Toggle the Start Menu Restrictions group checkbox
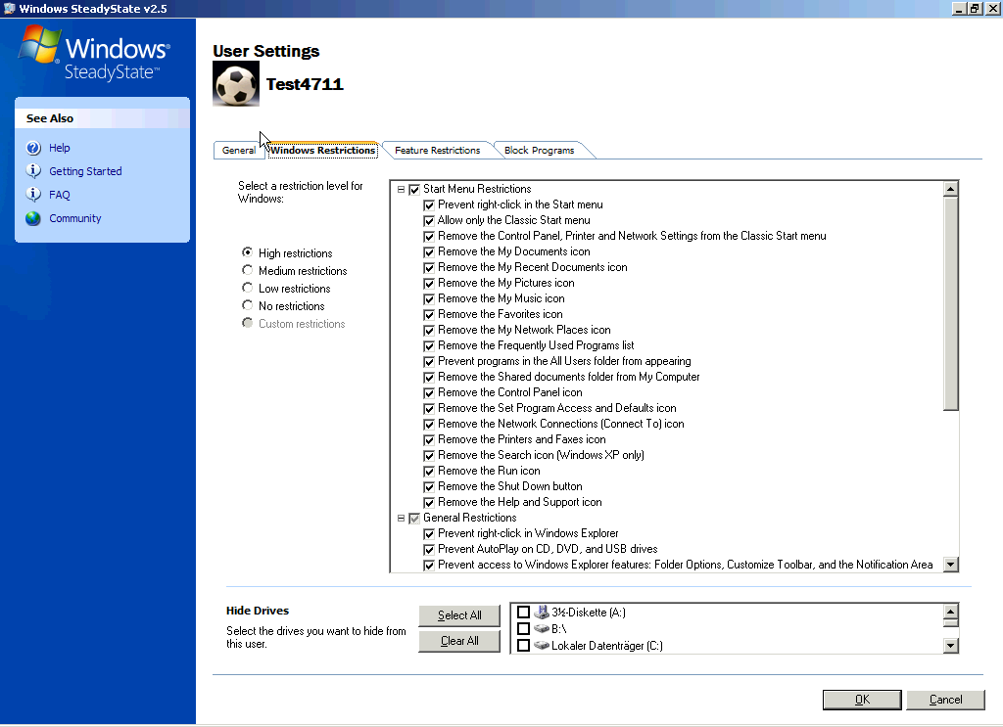 coord(414,189)
